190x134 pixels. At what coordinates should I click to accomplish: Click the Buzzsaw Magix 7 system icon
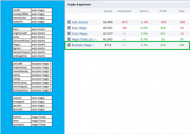point(69,45)
